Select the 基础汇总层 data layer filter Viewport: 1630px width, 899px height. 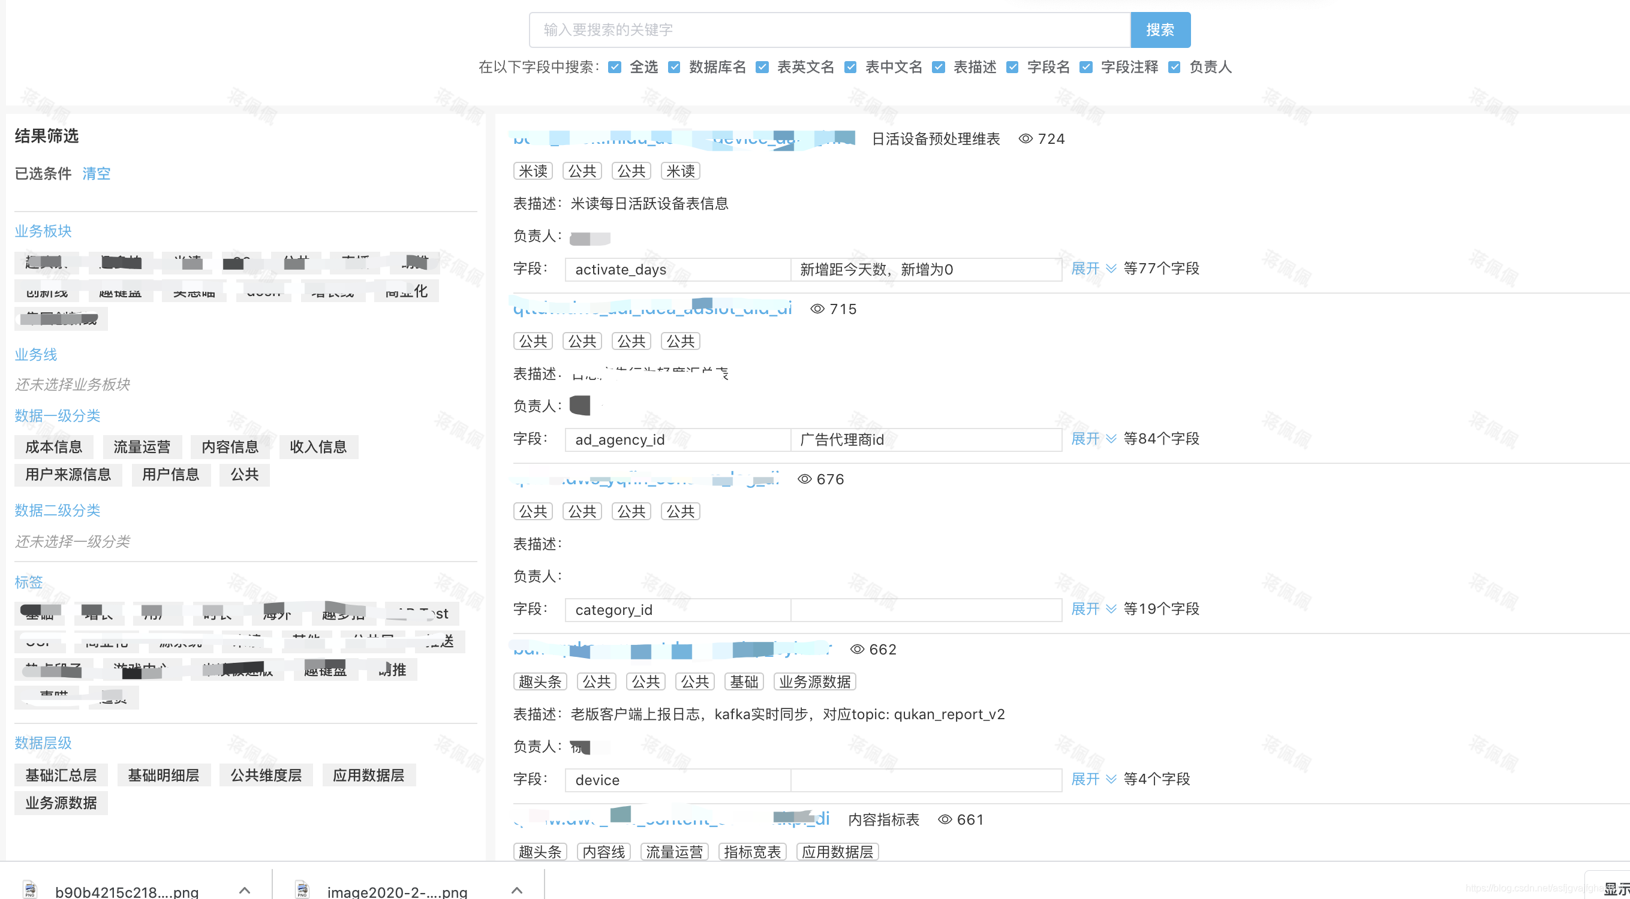click(61, 774)
